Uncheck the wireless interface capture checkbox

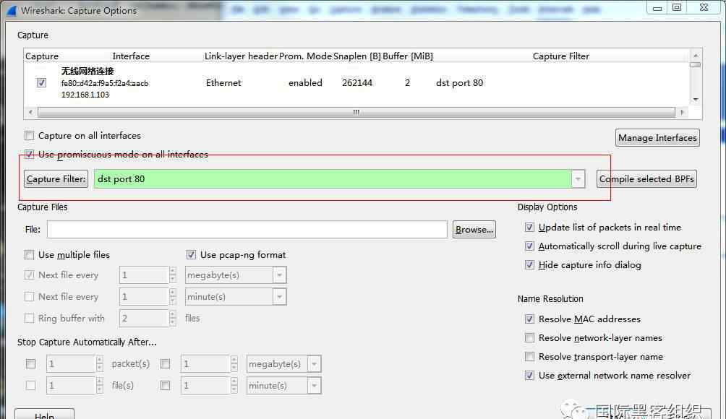tap(41, 83)
